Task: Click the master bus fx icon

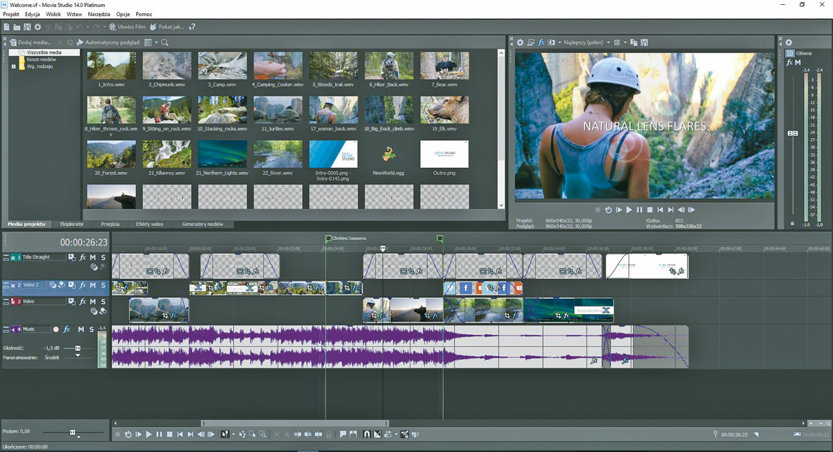Action: 789,62
